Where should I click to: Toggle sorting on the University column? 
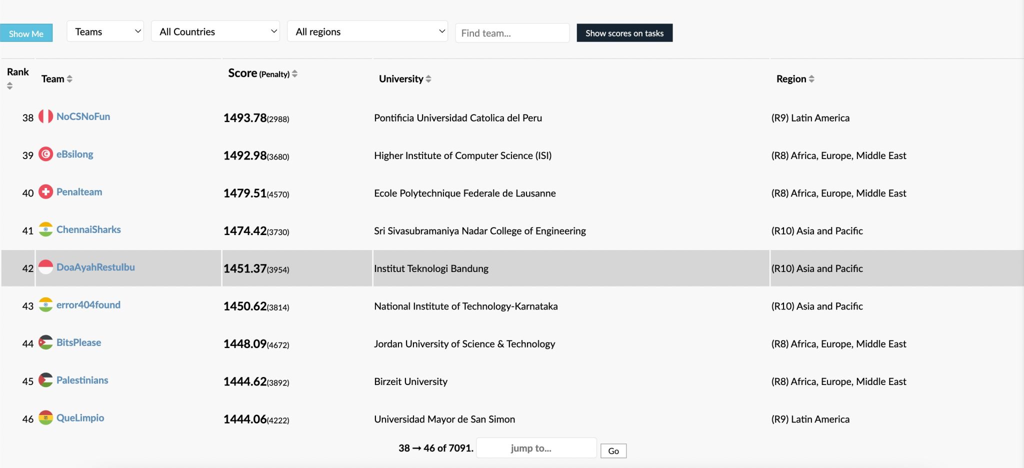(428, 79)
